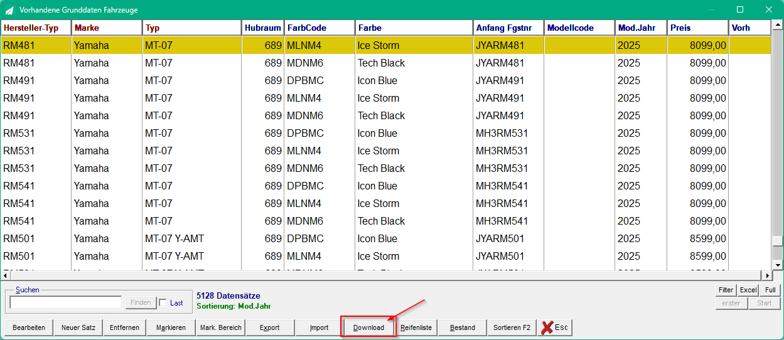Open the Export function
This screenshot has height=340, width=784.
click(270, 327)
